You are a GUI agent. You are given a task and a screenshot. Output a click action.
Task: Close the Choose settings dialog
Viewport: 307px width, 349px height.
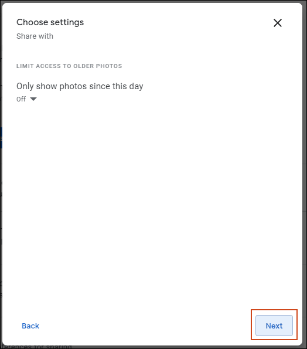[278, 23]
